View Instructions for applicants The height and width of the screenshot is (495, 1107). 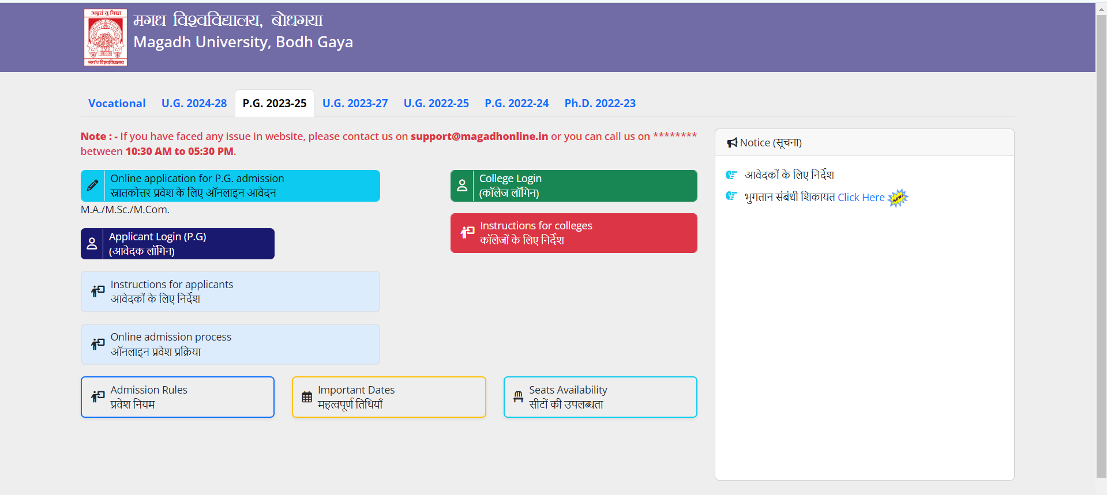click(230, 292)
